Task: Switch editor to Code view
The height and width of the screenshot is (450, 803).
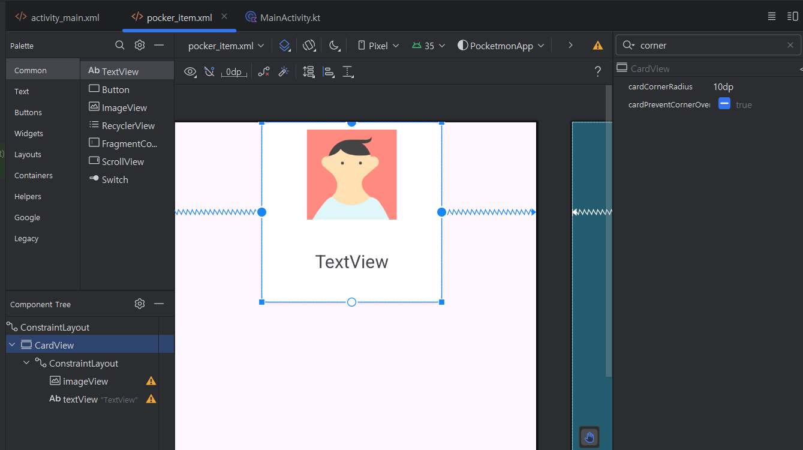Action: tap(772, 16)
